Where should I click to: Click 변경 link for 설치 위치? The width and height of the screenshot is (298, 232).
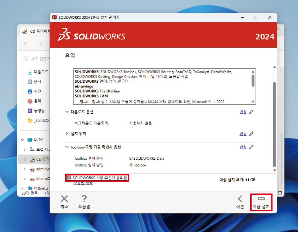coord(243,134)
